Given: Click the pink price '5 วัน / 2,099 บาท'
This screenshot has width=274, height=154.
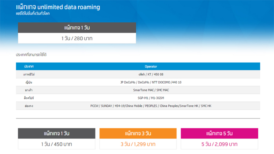Looking at the screenshot, I should point(219,144).
